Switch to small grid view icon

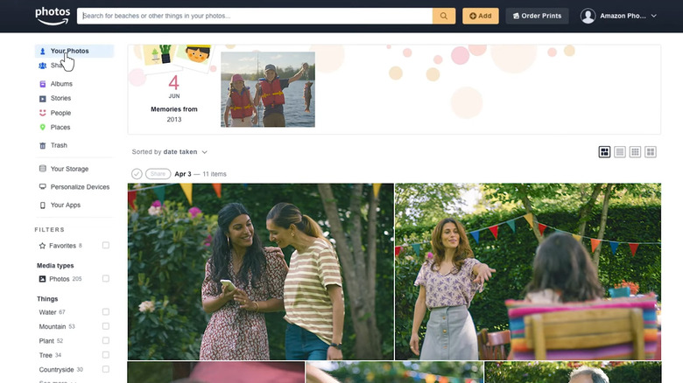click(636, 152)
